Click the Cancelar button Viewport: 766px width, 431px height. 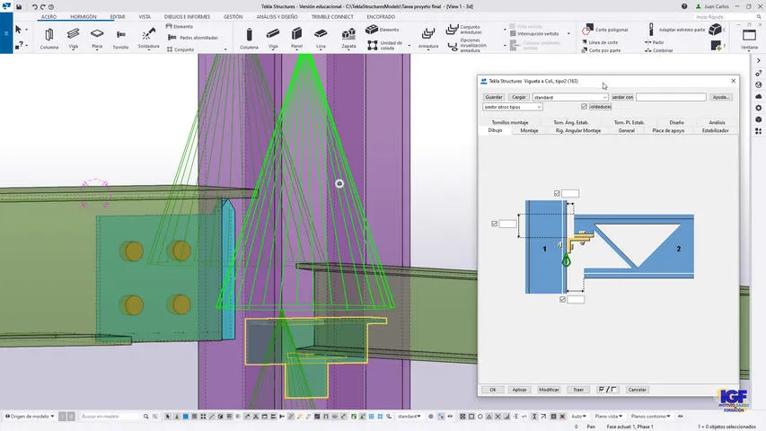coord(637,390)
